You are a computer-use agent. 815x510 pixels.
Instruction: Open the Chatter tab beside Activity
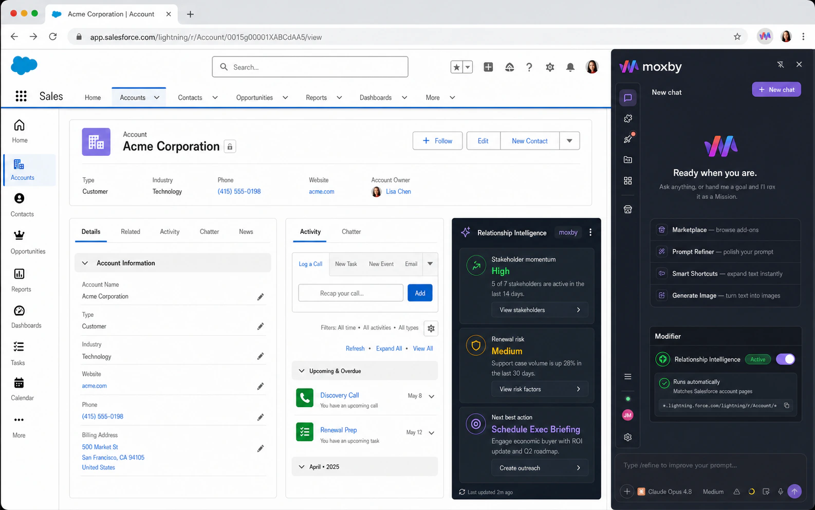(351, 232)
